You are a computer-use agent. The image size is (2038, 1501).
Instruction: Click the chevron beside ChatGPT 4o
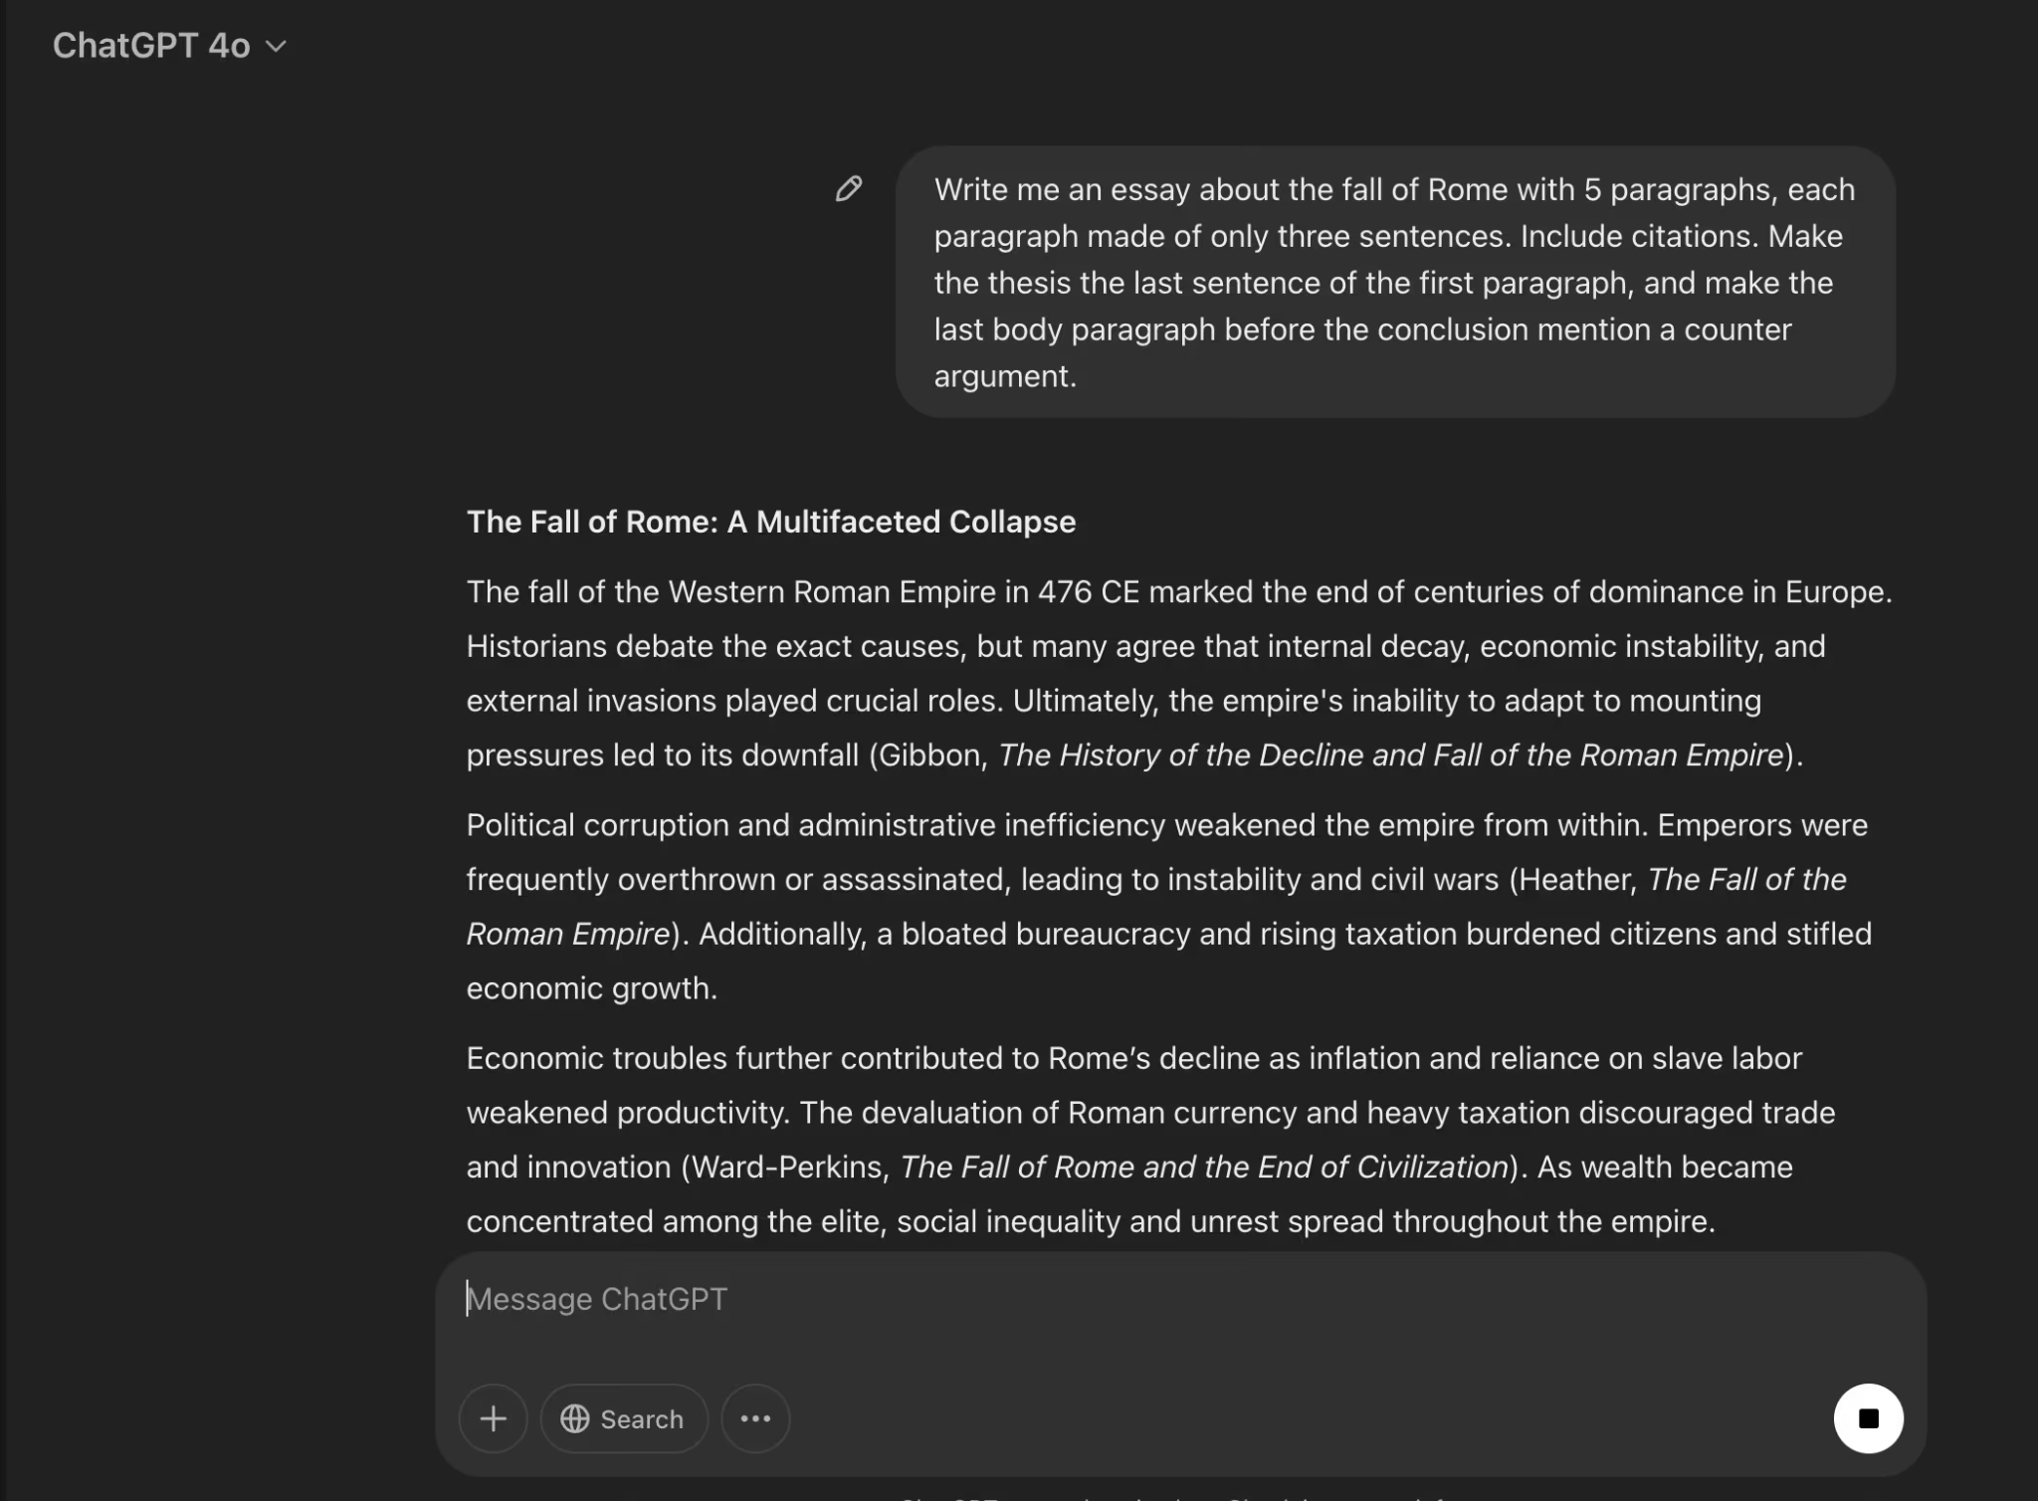tap(277, 47)
